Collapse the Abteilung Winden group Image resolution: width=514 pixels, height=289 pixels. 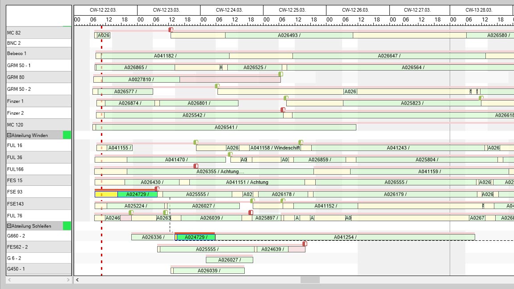pyautogui.click(x=9, y=135)
